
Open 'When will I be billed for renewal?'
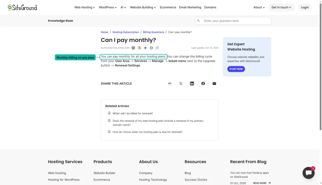pos(133,114)
